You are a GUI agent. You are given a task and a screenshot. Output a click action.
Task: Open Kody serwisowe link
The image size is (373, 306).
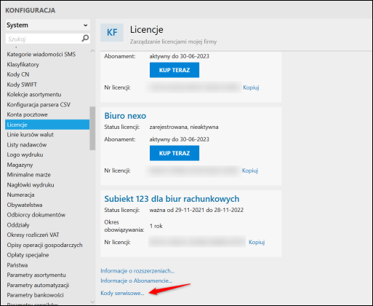point(122,293)
